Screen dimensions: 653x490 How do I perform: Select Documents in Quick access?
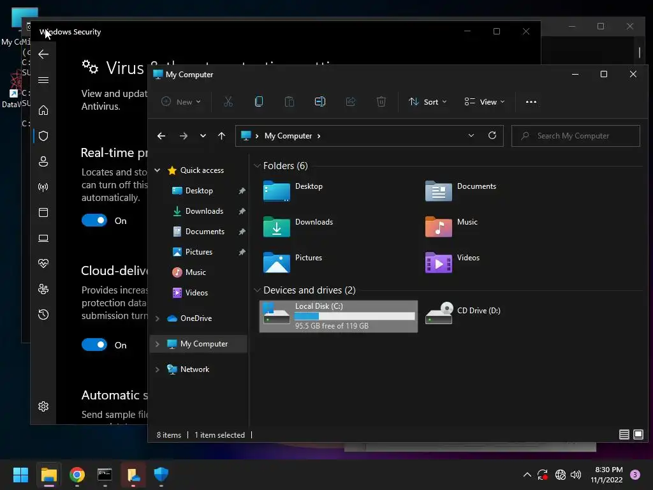[x=205, y=231]
